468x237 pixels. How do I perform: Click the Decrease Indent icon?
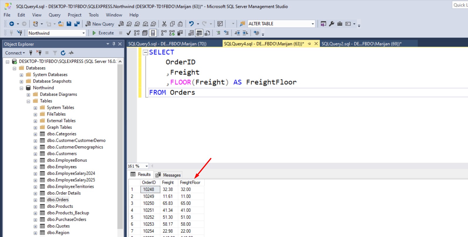[x=237, y=33]
